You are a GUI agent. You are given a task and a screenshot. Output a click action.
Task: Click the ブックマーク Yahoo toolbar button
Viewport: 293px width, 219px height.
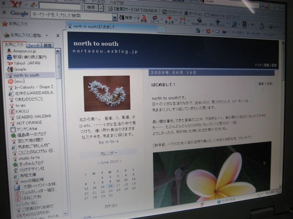pyautogui.click(x=172, y=12)
